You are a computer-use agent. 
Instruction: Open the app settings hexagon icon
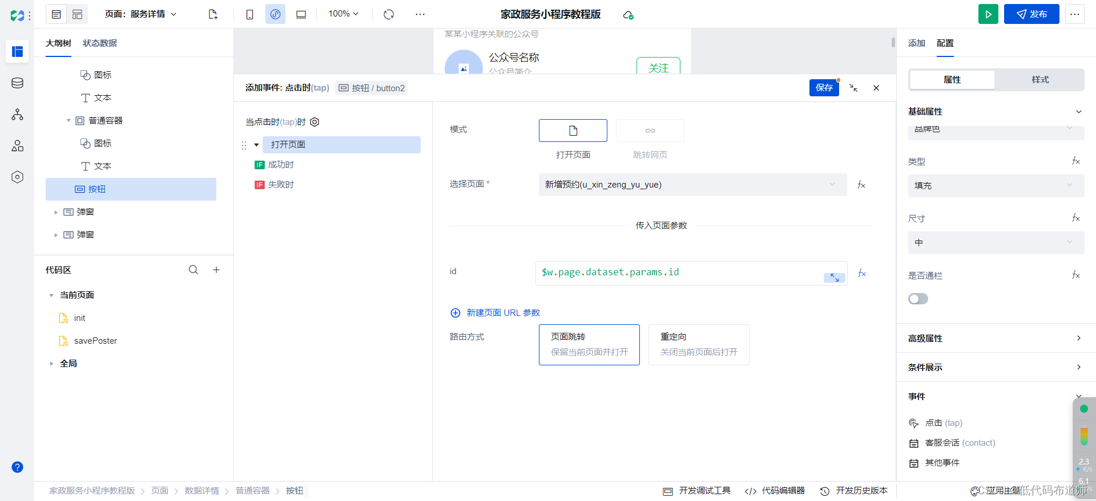(x=17, y=177)
